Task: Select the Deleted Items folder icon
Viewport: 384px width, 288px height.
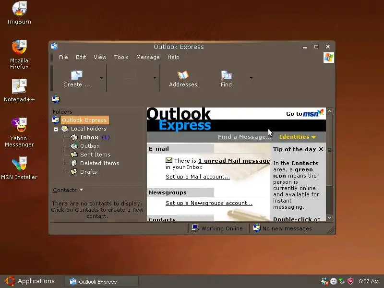Action: 74,163
